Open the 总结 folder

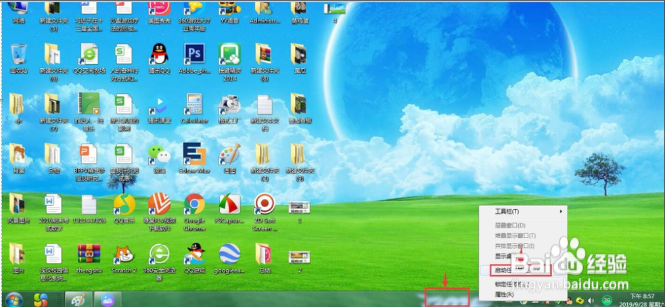click(x=265, y=258)
